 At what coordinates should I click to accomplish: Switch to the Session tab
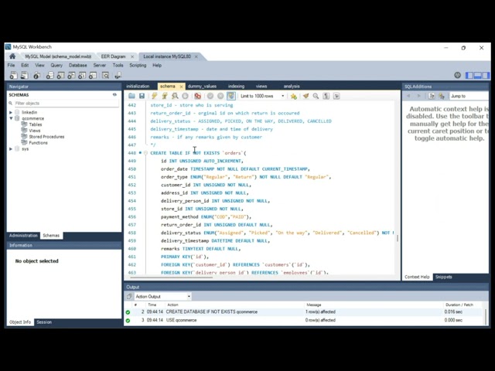pos(44,322)
